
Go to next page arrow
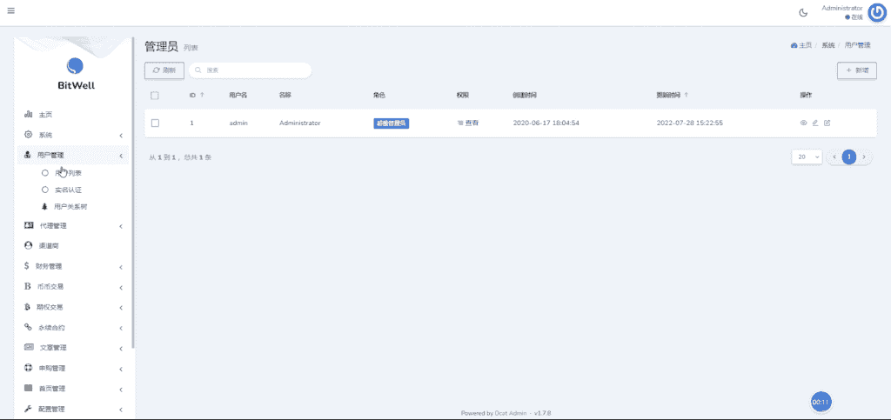pyautogui.click(x=864, y=157)
